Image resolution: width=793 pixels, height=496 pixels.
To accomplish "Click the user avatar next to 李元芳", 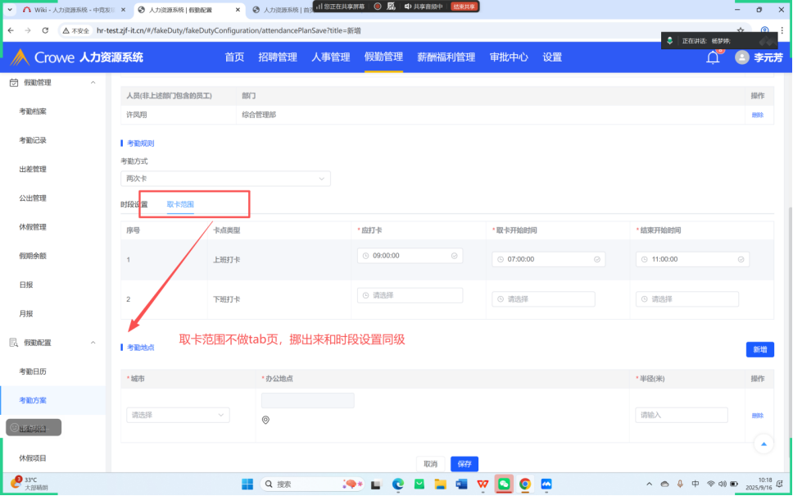I will tap(742, 57).
